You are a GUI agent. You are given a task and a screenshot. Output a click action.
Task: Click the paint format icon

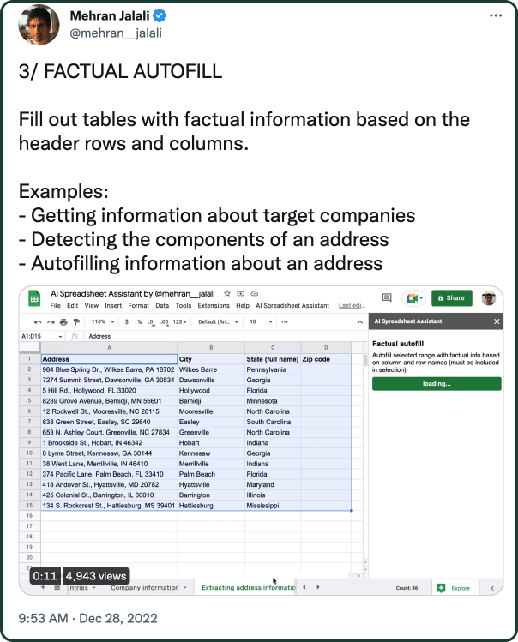(x=76, y=322)
